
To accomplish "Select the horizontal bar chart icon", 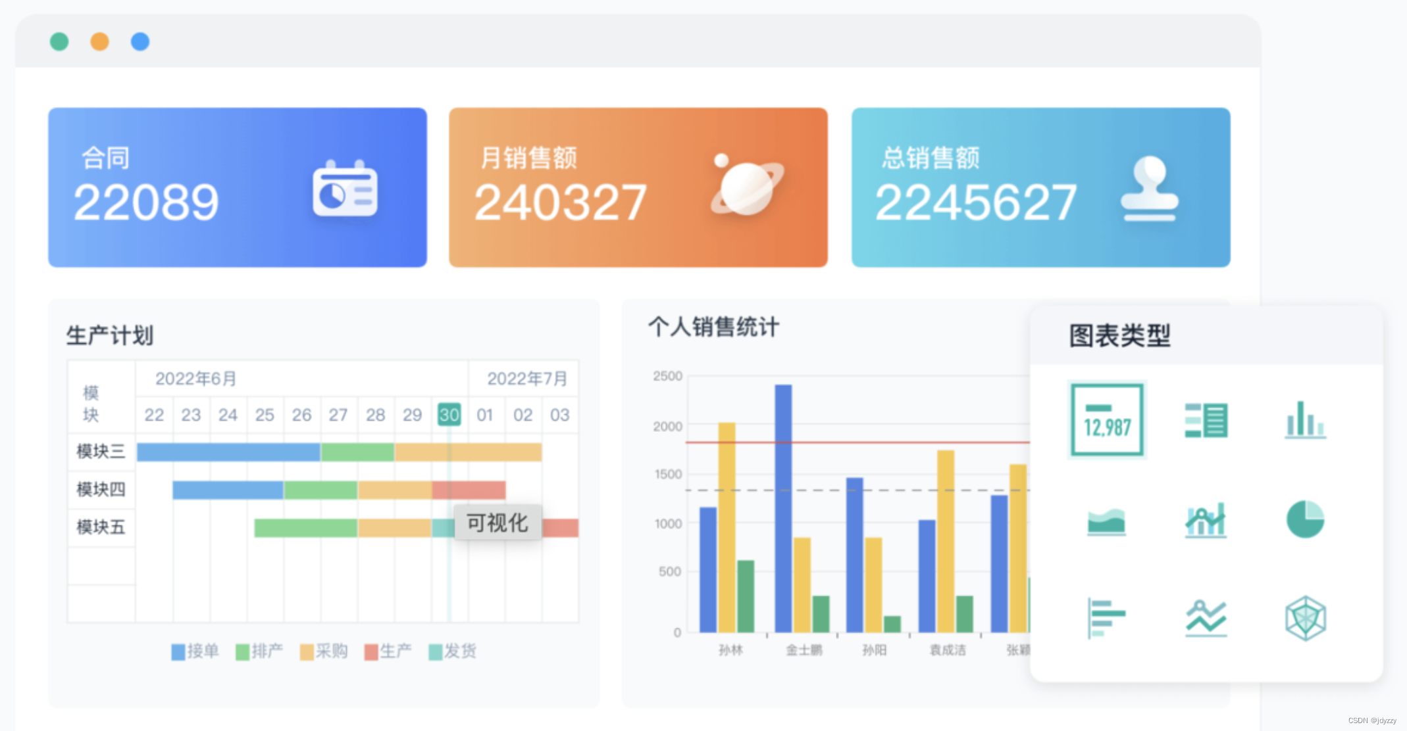I will tap(1106, 618).
